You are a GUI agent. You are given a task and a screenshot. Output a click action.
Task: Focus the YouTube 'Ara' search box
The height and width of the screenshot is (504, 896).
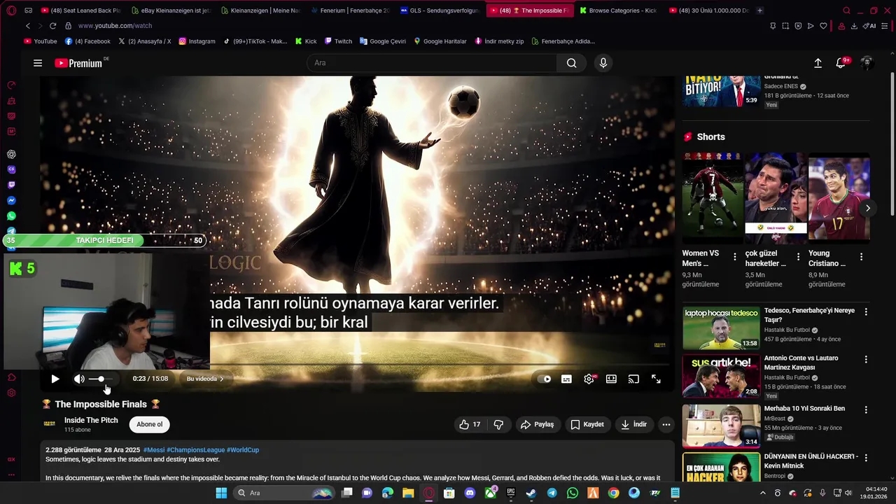click(432, 63)
